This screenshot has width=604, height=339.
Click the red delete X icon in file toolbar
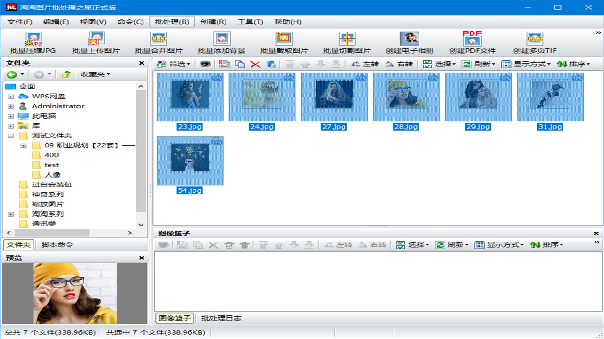point(255,64)
